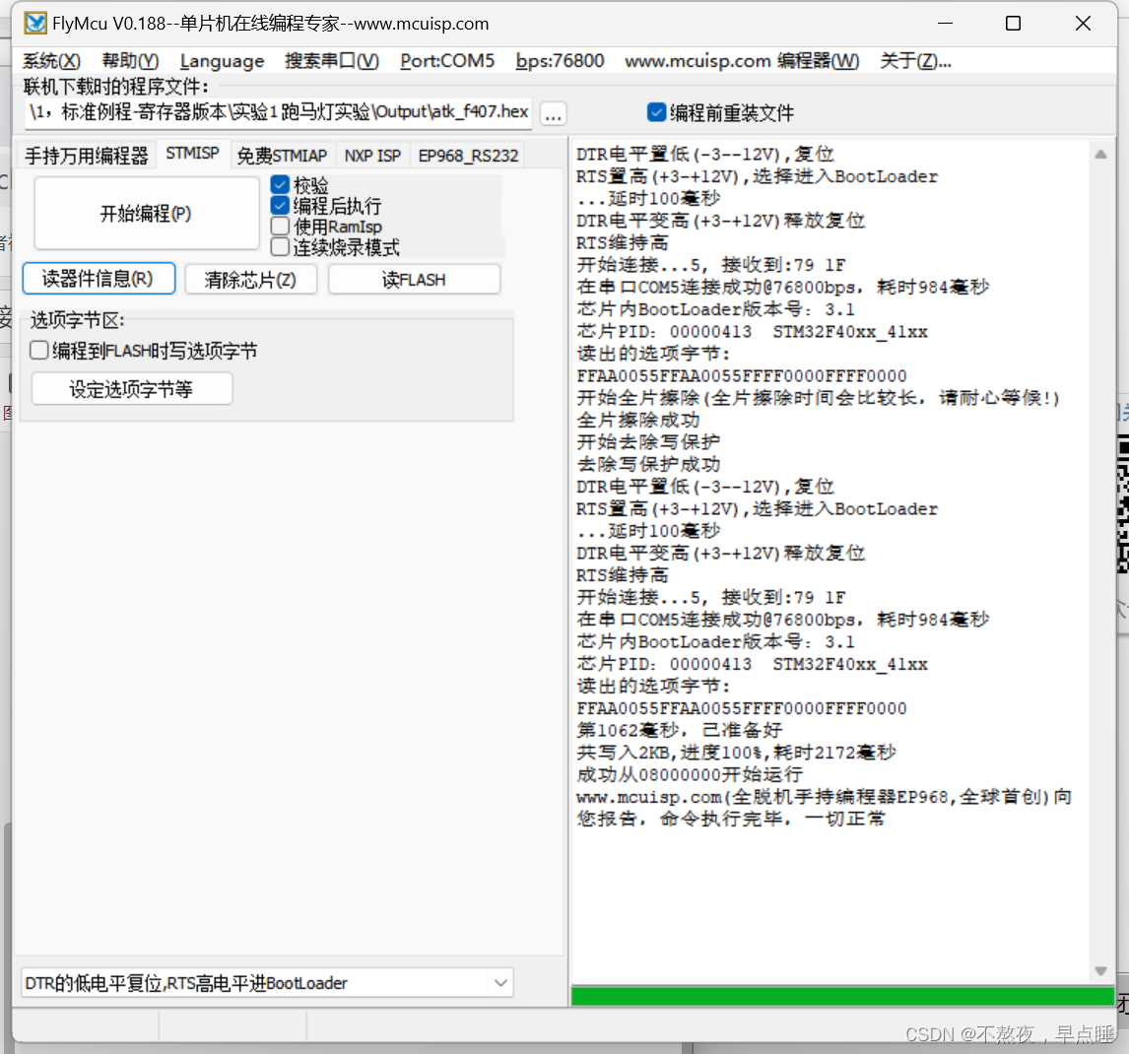This screenshot has width=1129, height=1054.
Task: Disable the 编程后执行 checkbox
Action: pyautogui.click(x=281, y=205)
